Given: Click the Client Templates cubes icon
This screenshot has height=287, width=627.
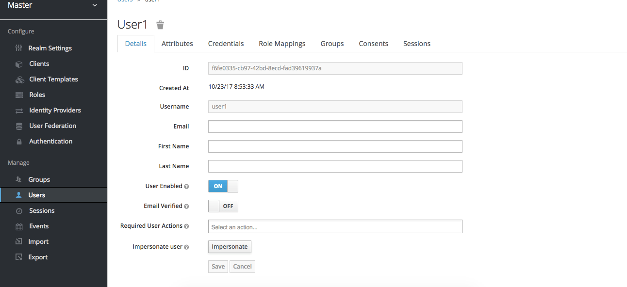Looking at the screenshot, I should pos(19,80).
